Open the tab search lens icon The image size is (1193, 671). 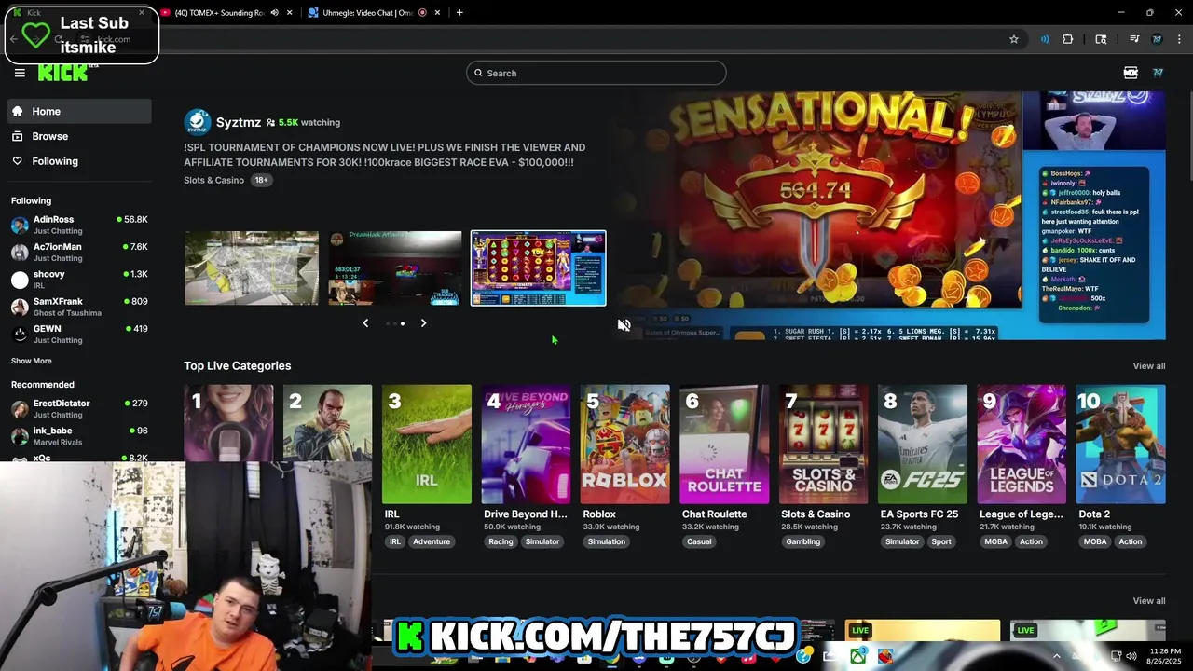[x=1101, y=39]
